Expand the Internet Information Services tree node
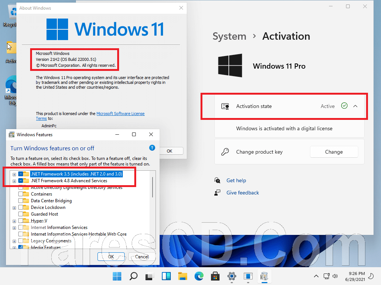The image size is (381, 285). click(15, 228)
